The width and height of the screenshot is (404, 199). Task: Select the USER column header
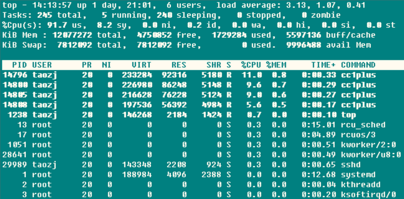pos(42,65)
